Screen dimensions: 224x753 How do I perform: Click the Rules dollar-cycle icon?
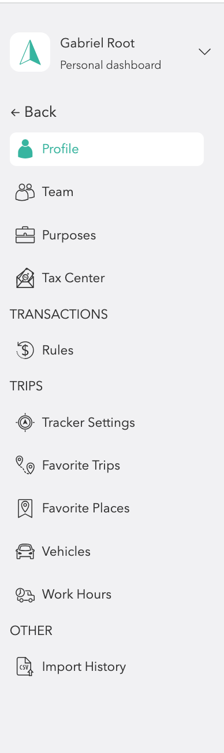(25, 350)
